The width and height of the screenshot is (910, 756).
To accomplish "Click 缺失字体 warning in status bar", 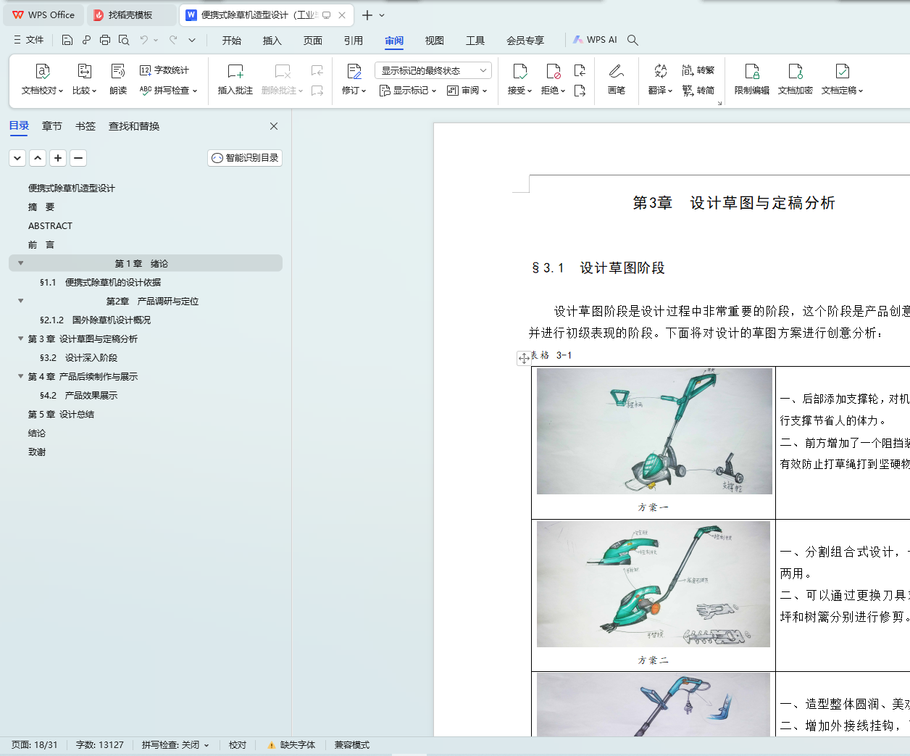I will [291, 745].
